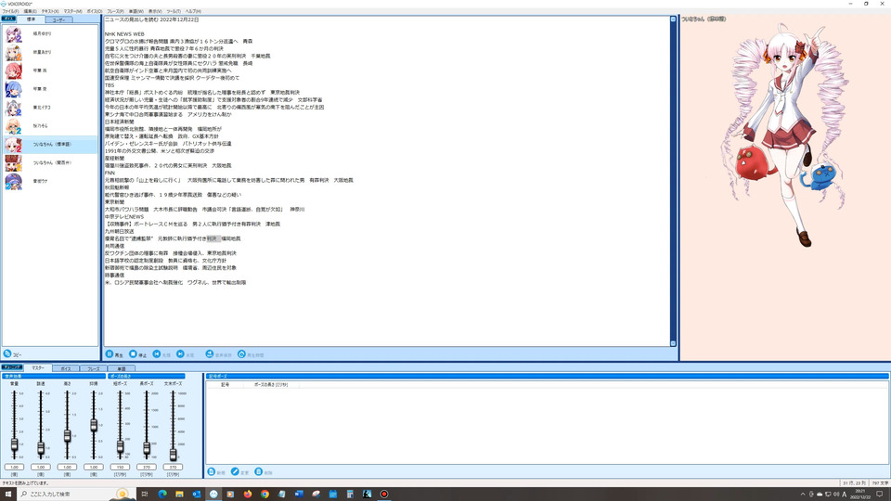Select 紲星あかり voice avatar
This screenshot has height=501, width=891.
13,53
